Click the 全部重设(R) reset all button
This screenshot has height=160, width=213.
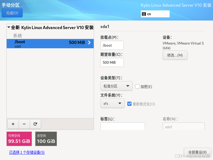[197, 152]
